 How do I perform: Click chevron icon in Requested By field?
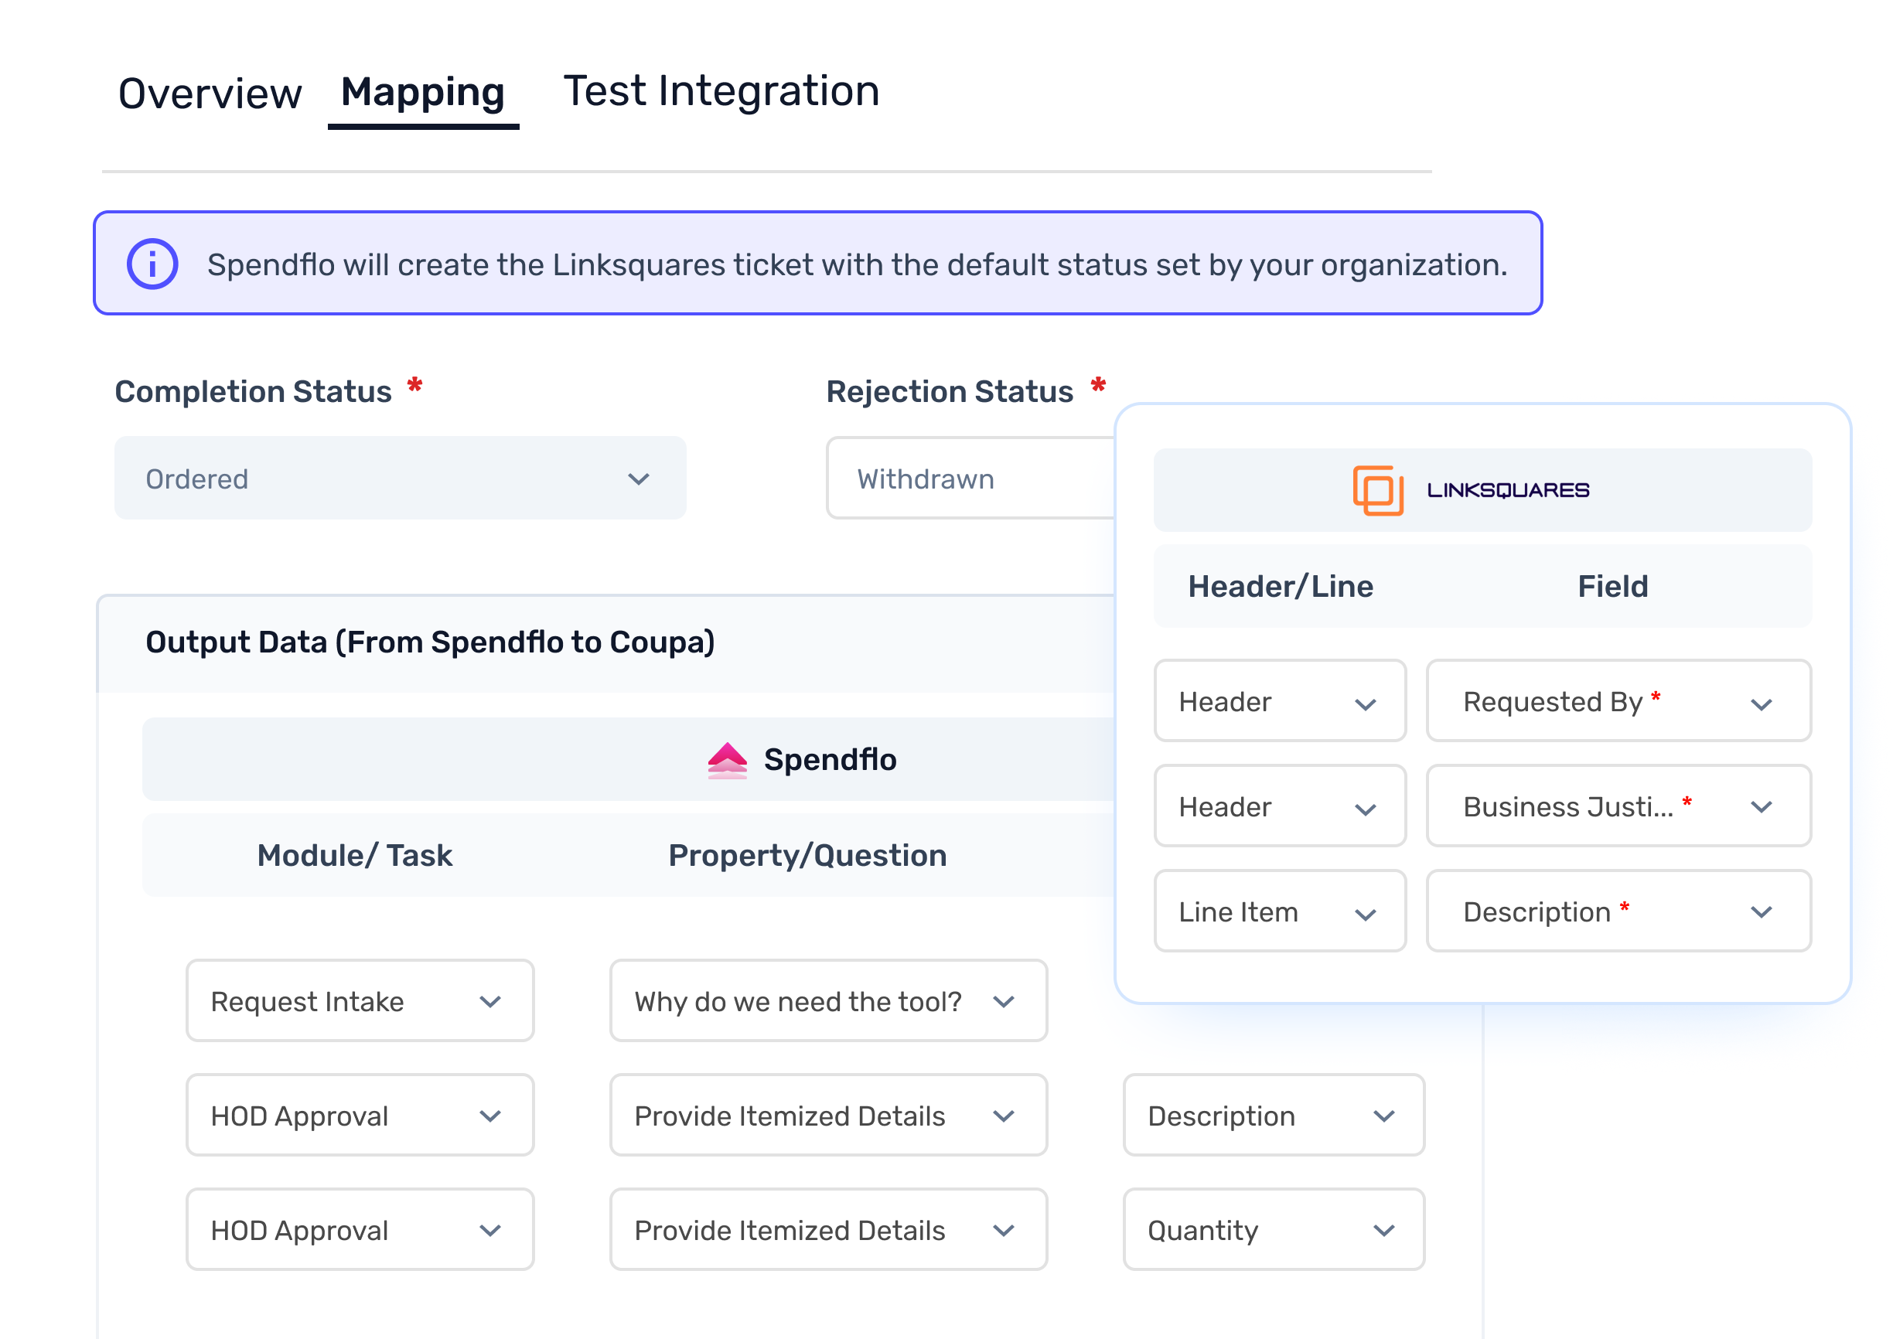pos(1761,705)
